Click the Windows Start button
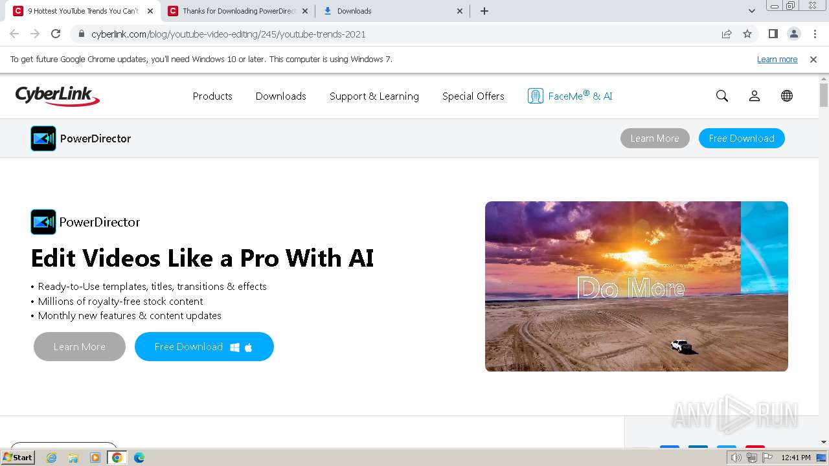 (18, 458)
